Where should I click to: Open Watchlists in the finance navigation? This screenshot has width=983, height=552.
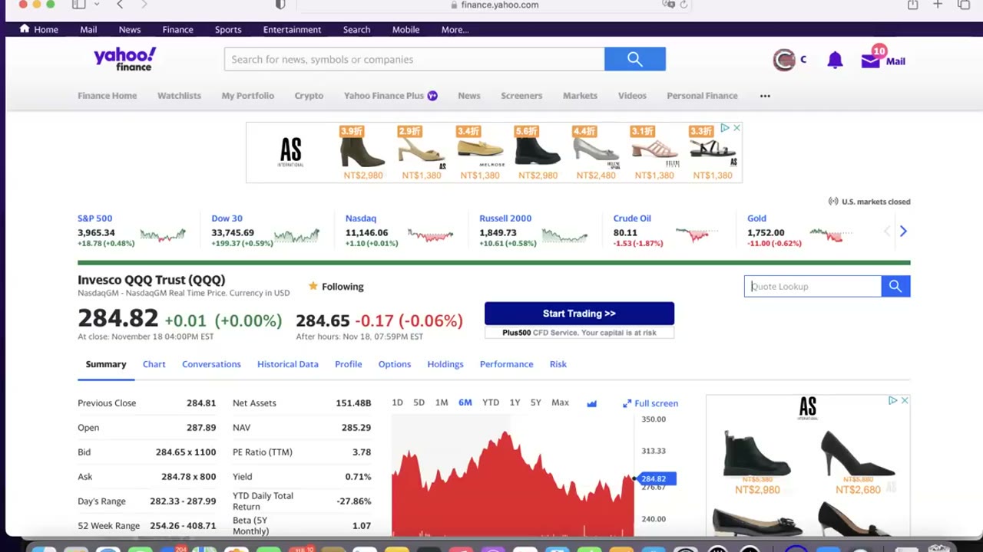tap(179, 96)
